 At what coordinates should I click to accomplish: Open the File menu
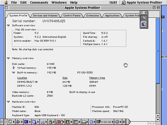[14, 2]
